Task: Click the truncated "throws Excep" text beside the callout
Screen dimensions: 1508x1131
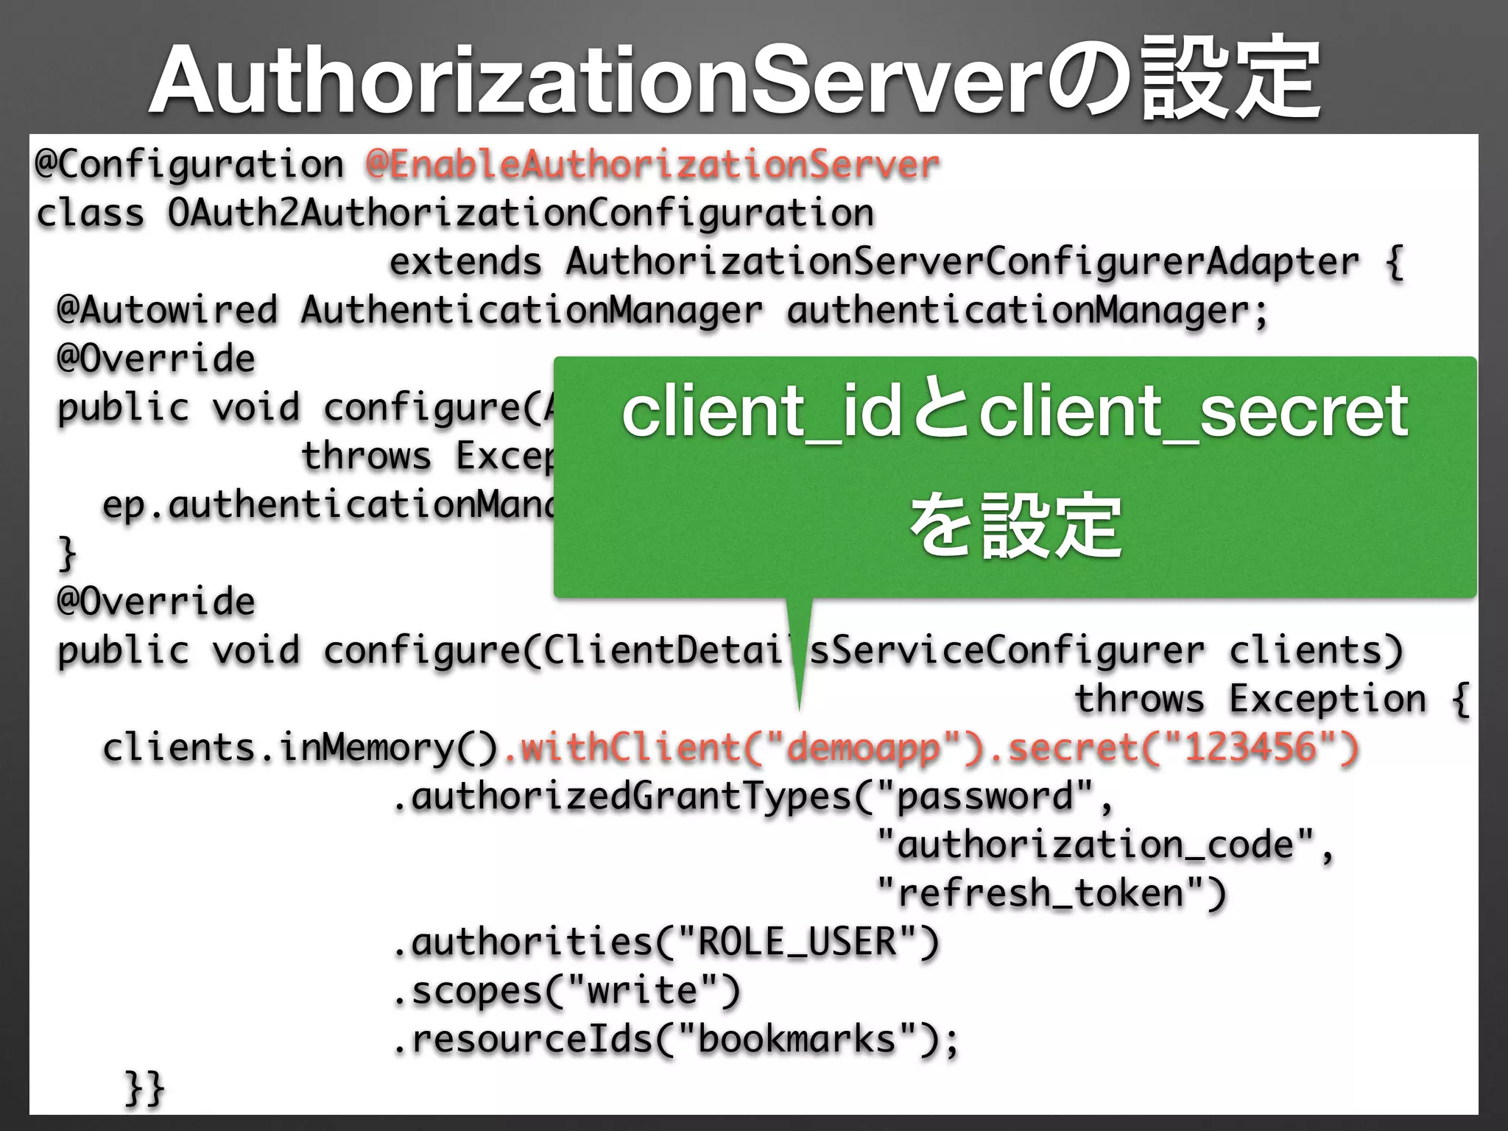Action: (427, 457)
